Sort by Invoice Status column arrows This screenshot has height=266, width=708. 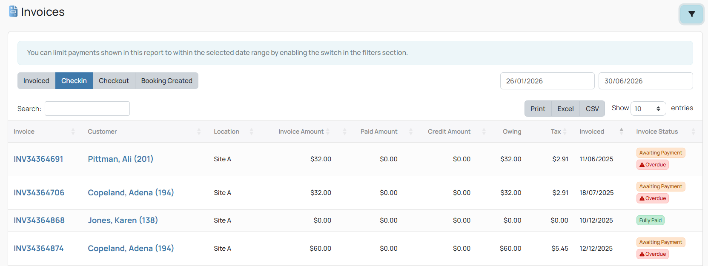tap(693, 132)
